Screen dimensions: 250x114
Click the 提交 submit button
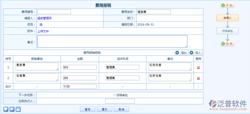pyautogui.click(x=105, y=109)
